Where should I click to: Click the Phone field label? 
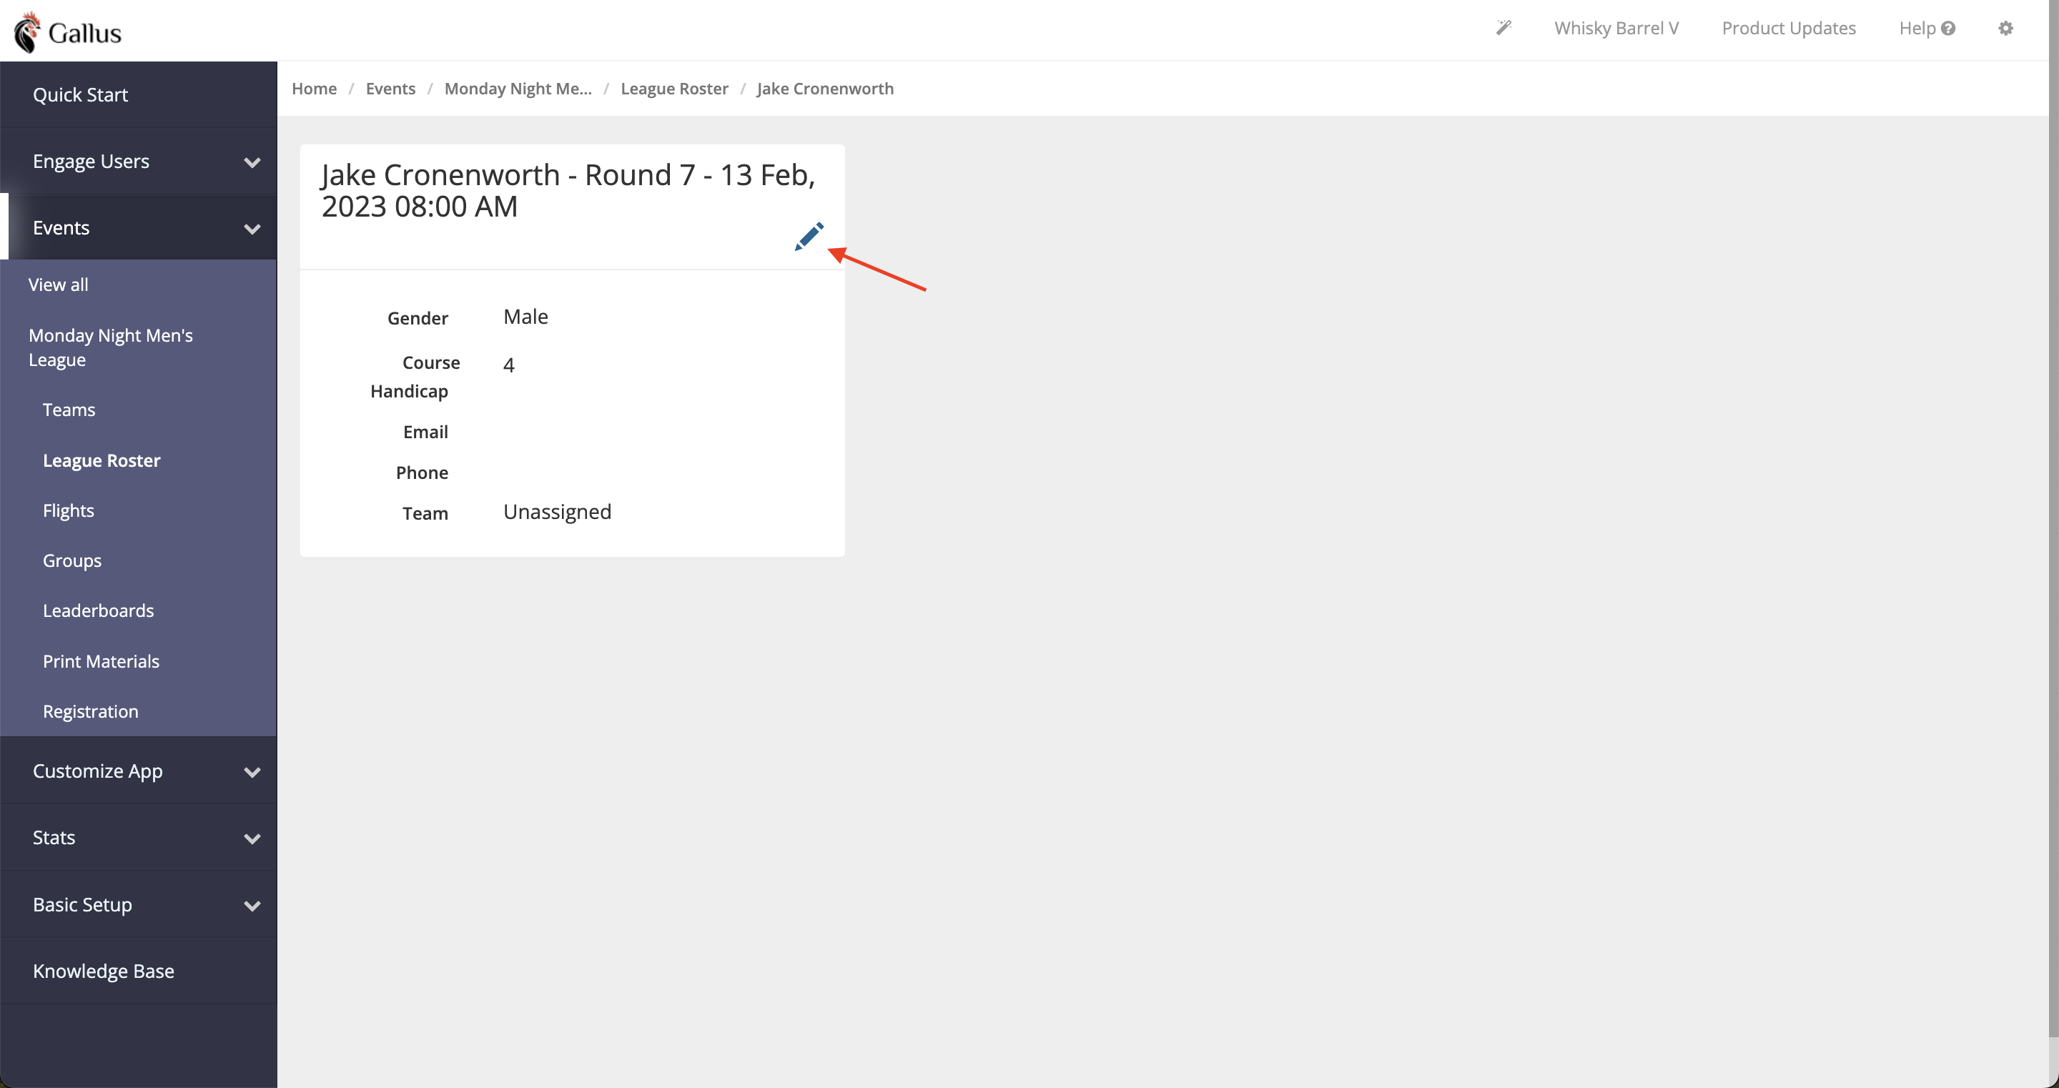(x=422, y=473)
